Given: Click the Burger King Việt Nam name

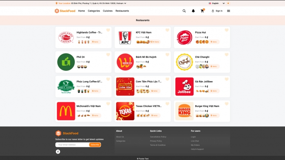Looking at the screenshot, I should coord(207,106).
